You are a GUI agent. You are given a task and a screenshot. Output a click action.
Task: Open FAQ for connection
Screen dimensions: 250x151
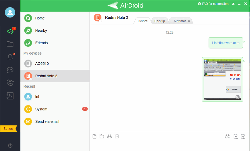pyautogui.click(x=213, y=4)
